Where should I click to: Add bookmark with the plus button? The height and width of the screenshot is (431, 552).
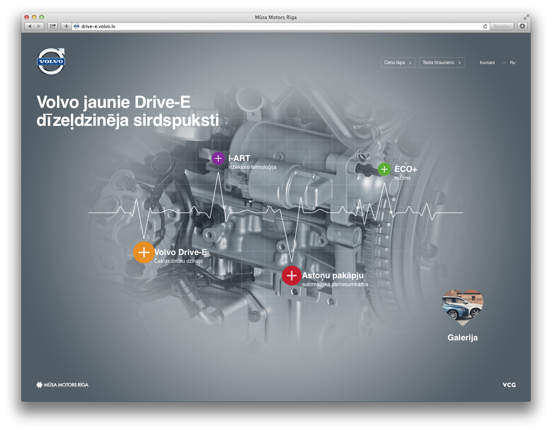[66, 26]
